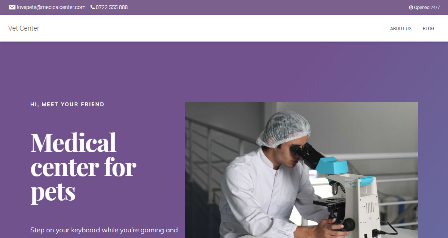Click the microscope's blue head in photo
The height and width of the screenshot is (238, 448).
click(332, 165)
